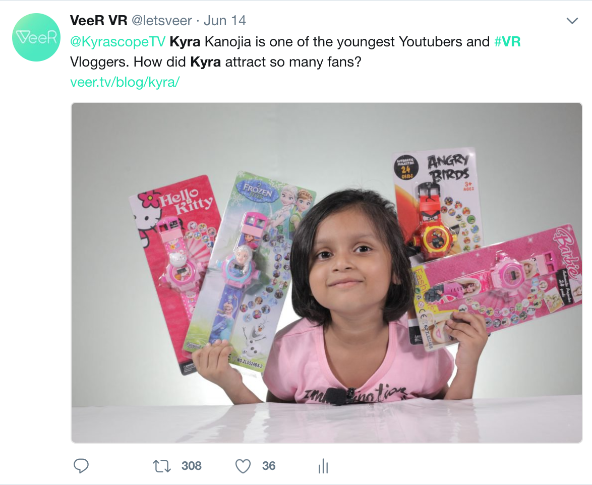
Task: Retweet this post using the retweet icon
Action: 161,466
